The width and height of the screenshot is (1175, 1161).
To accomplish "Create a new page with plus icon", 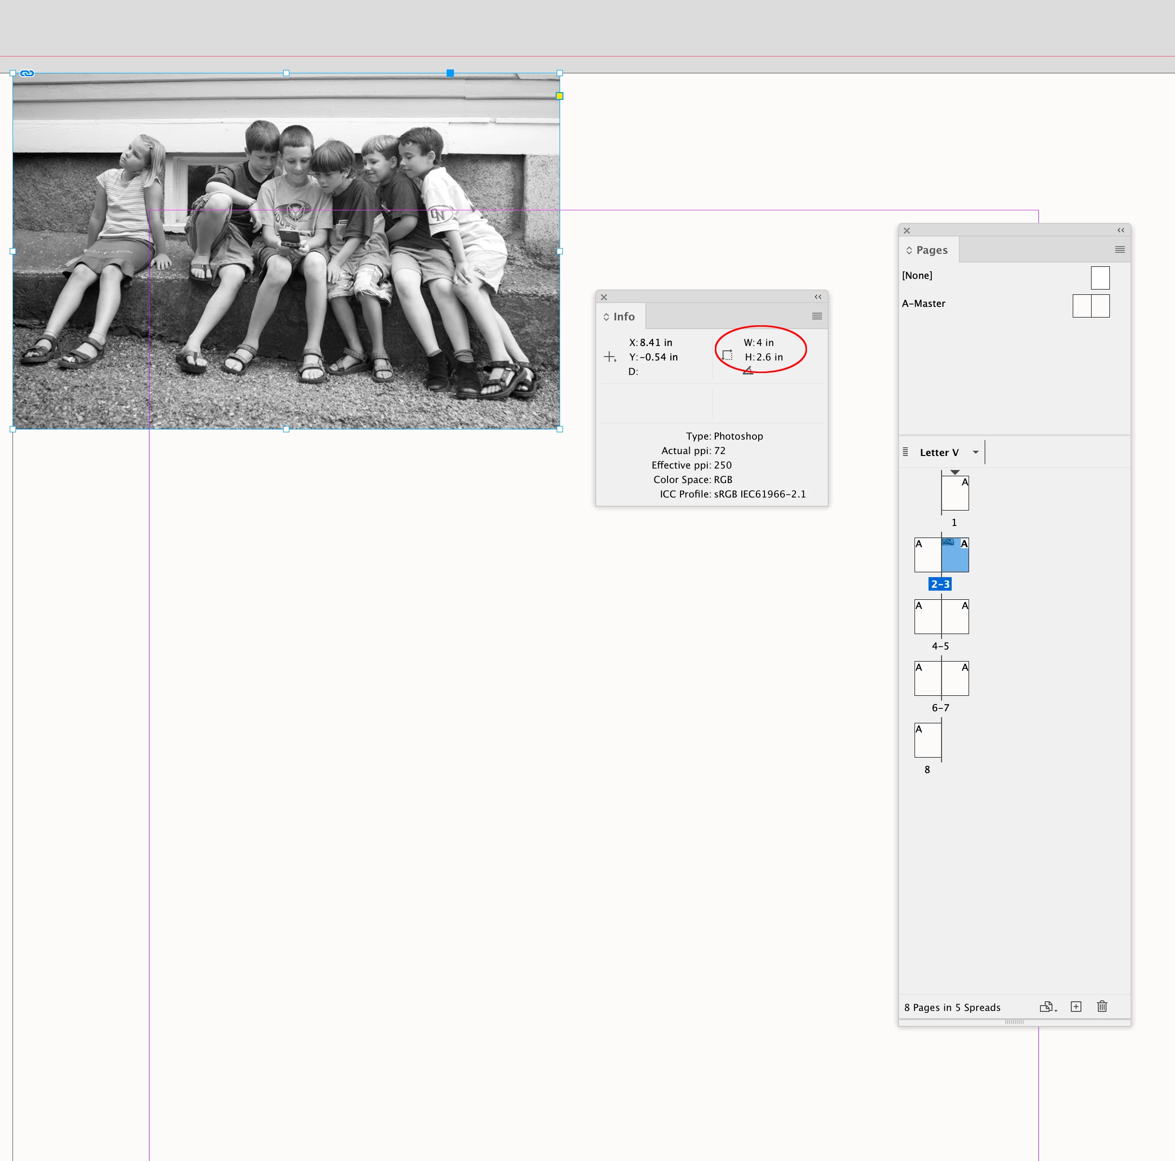I will [x=1076, y=1007].
